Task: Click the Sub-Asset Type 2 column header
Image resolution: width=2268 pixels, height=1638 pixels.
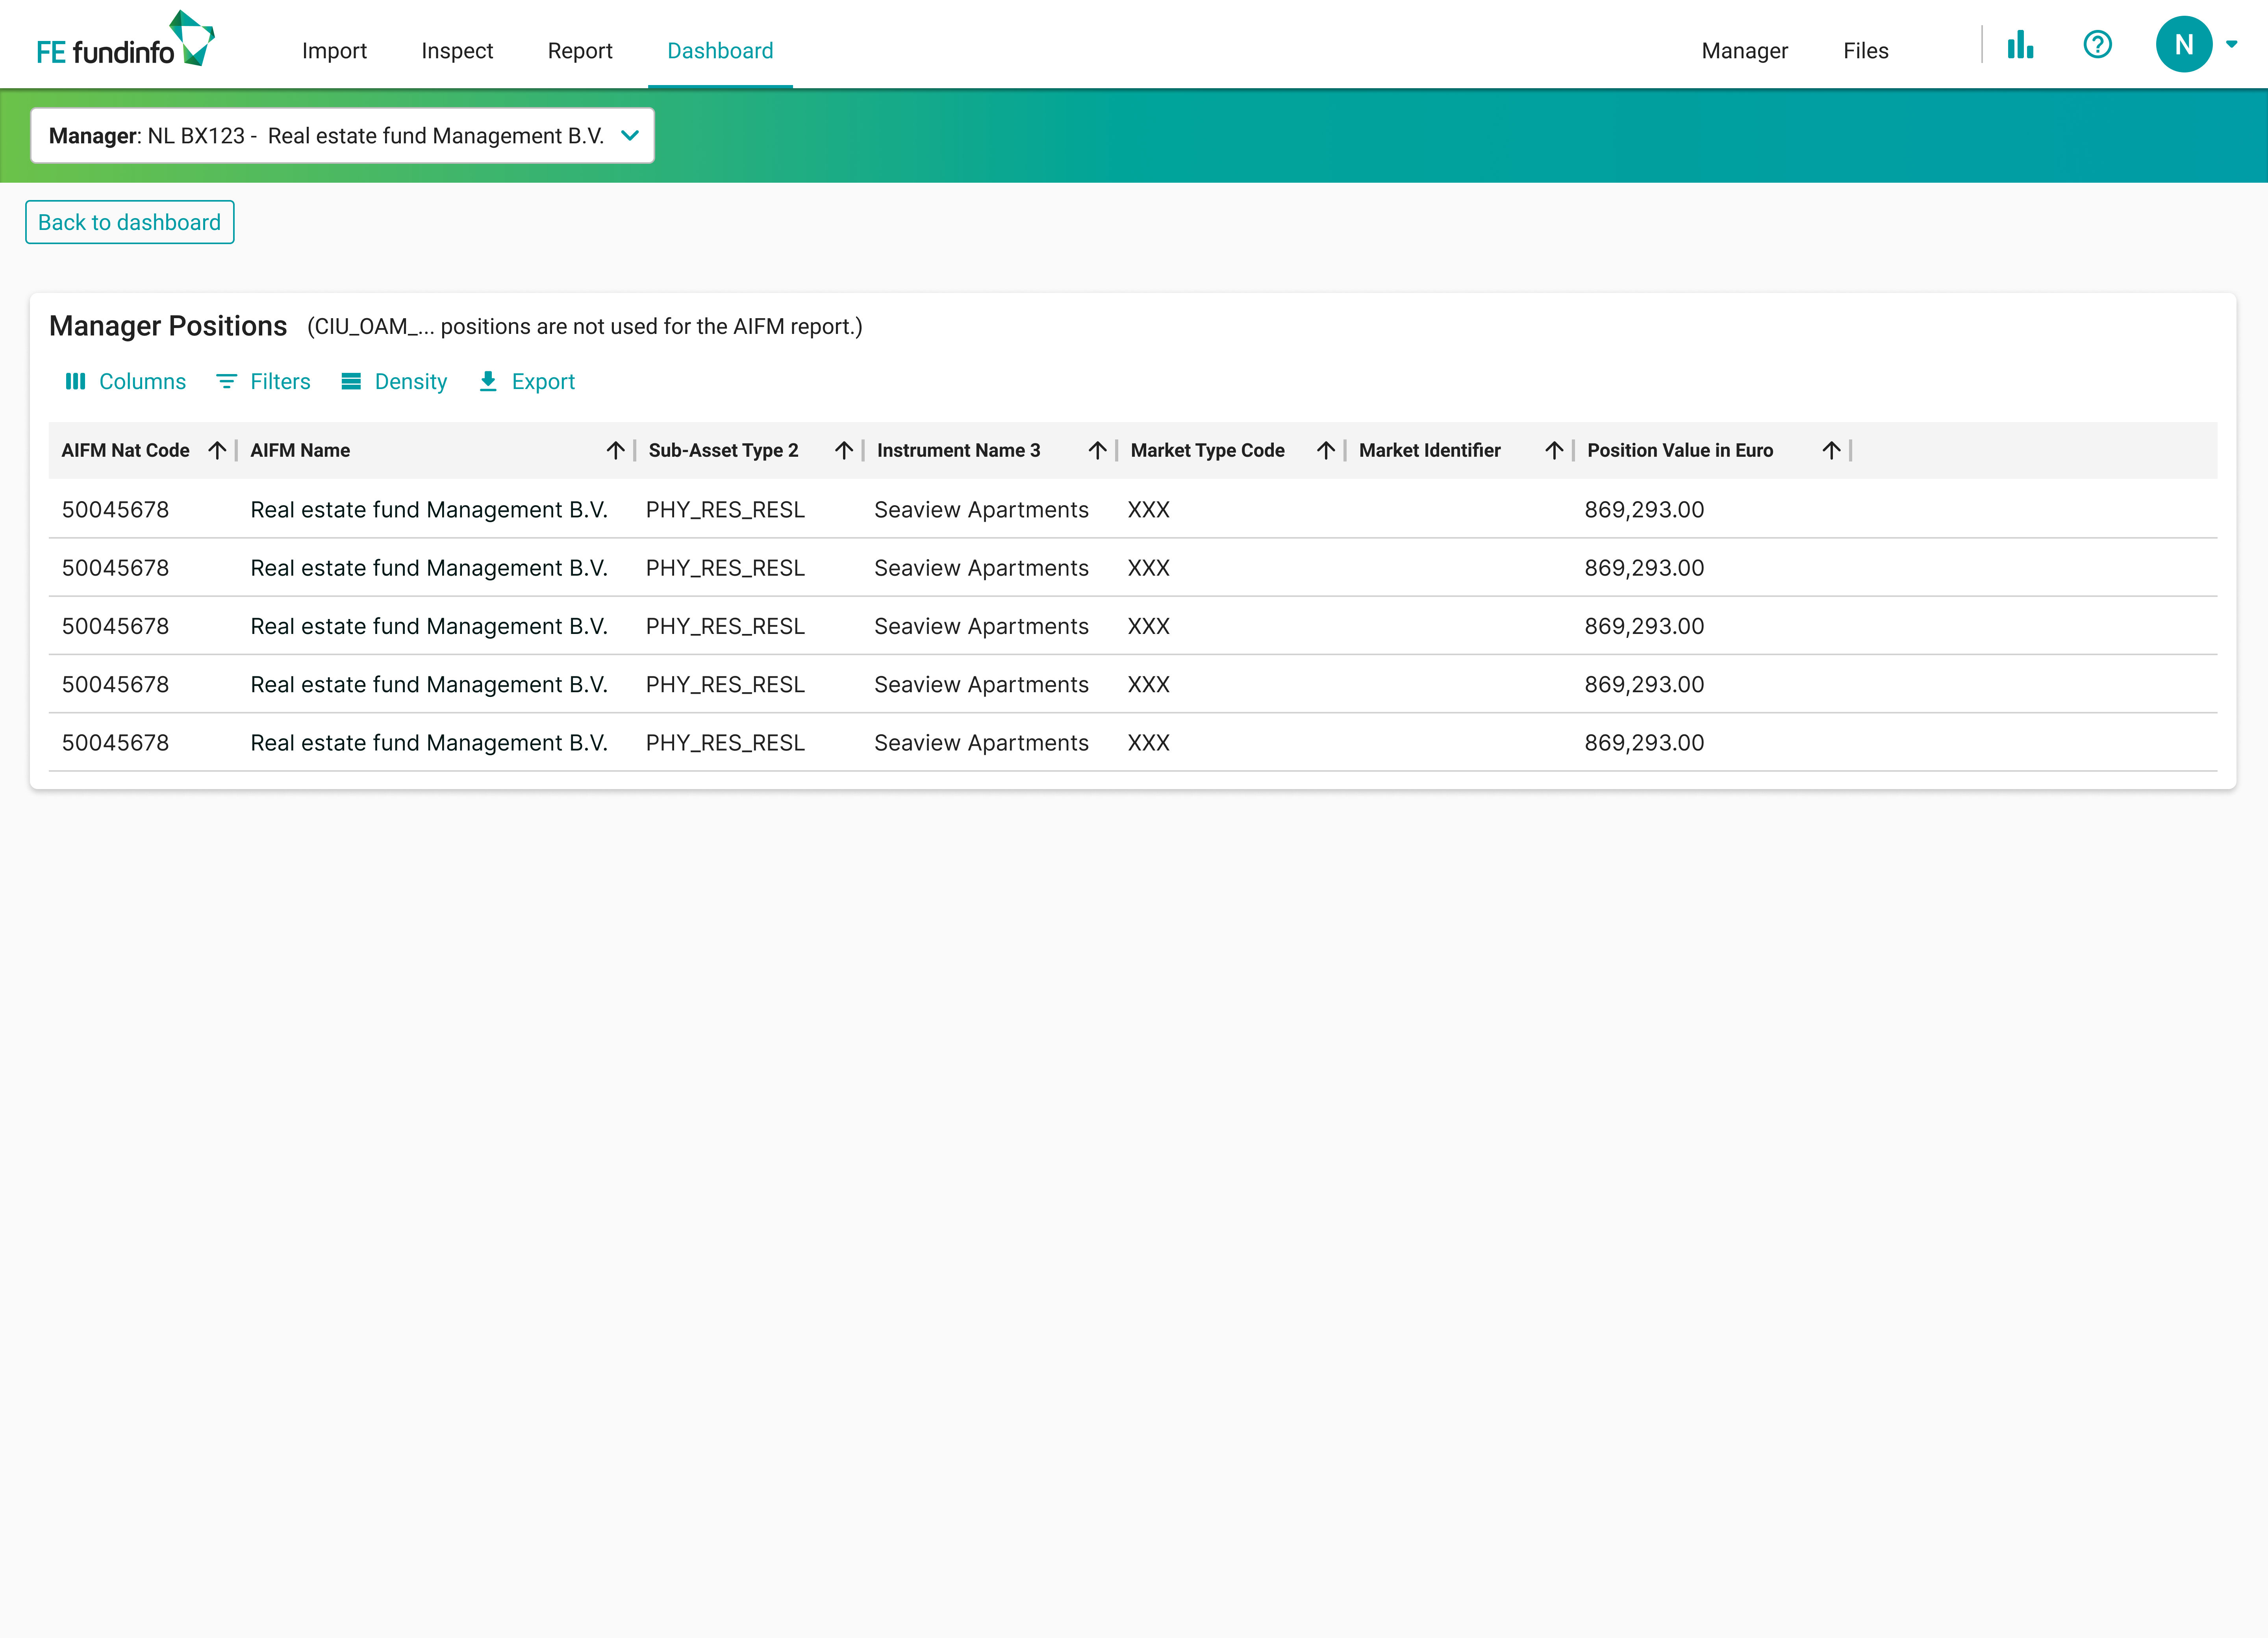Action: [x=724, y=451]
